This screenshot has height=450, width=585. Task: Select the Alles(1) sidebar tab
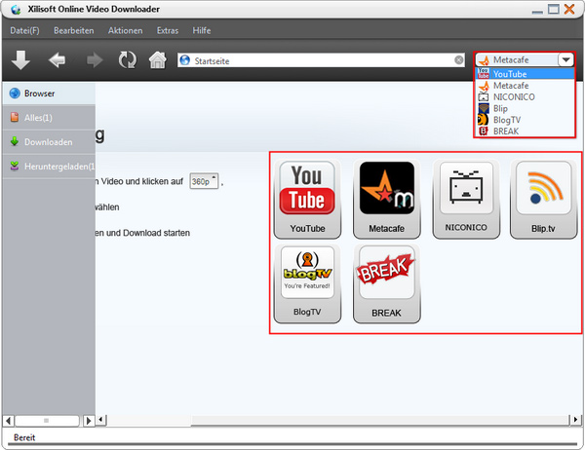(x=49, y=118)
